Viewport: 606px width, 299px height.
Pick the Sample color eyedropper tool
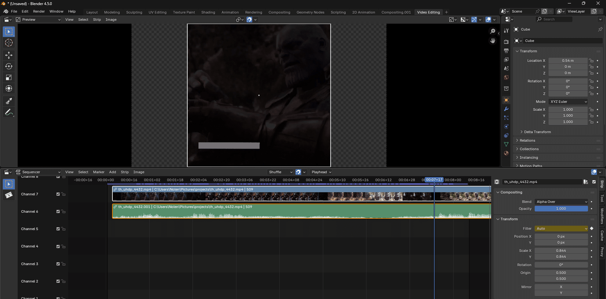[9, 101]
